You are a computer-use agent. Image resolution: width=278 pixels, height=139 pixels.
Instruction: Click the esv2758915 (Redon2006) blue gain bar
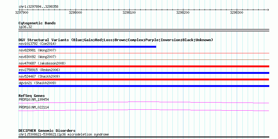144,73
